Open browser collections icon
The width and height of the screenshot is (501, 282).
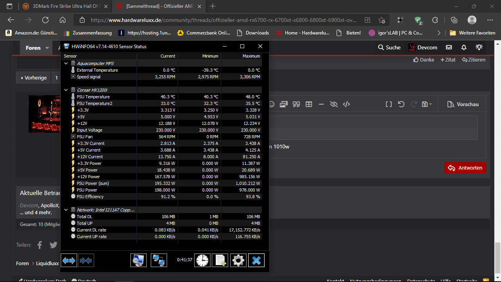(x=454, y=20)
